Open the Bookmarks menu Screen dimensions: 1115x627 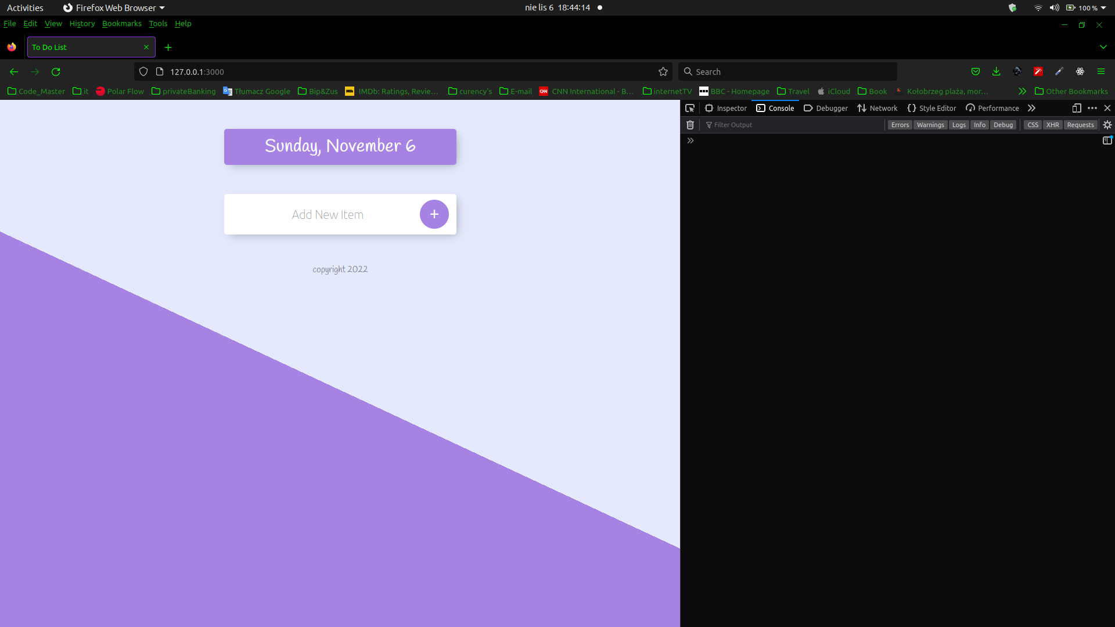pyautogui.click(x=121, y=23)
